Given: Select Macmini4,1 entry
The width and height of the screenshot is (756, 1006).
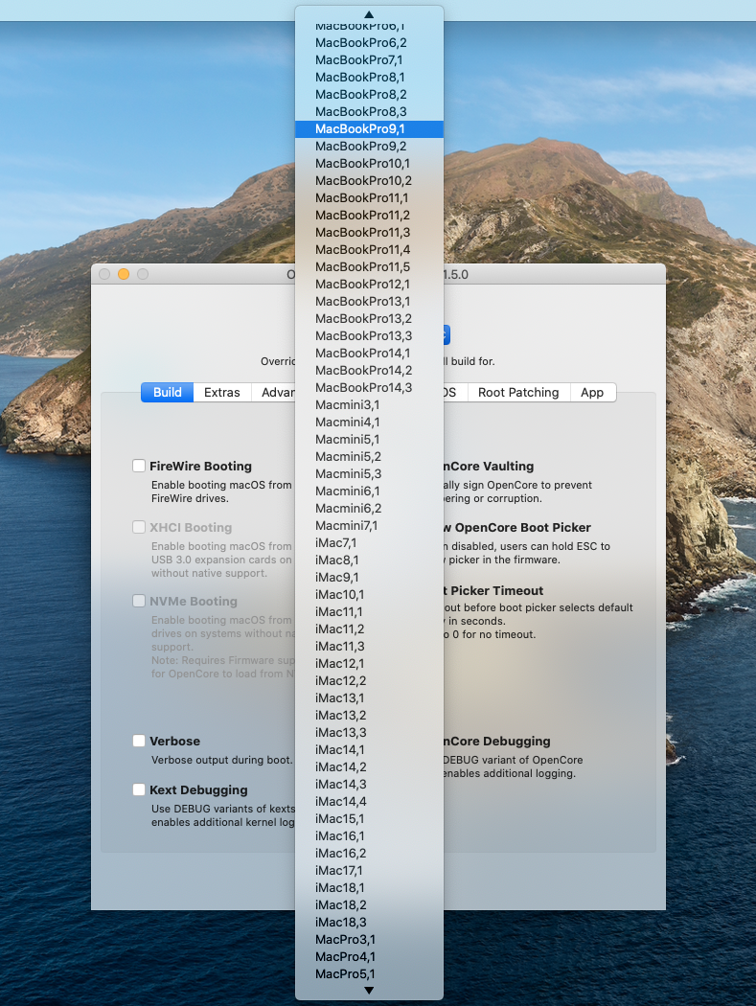Looking at the screenshot, I should point(369,423).
